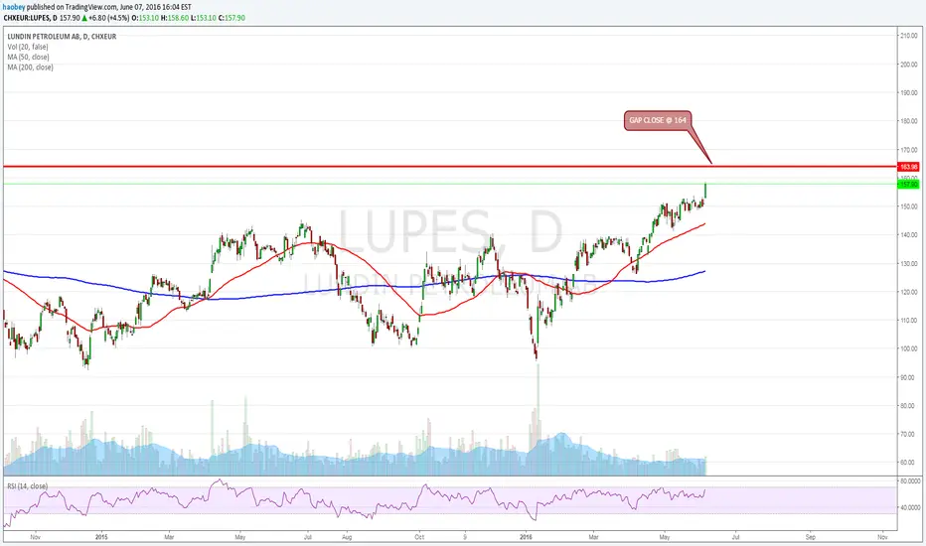Click the Sep time axis label
The image size is (926, 546).
point(811,537)
